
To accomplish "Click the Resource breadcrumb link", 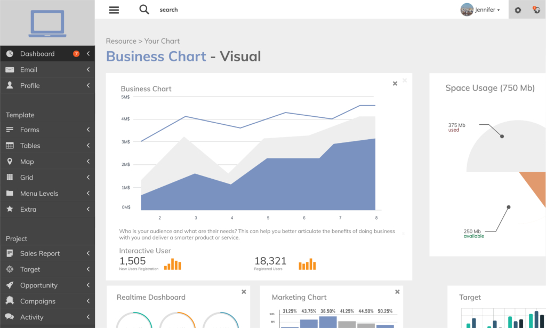I will (x=121, y=41).
